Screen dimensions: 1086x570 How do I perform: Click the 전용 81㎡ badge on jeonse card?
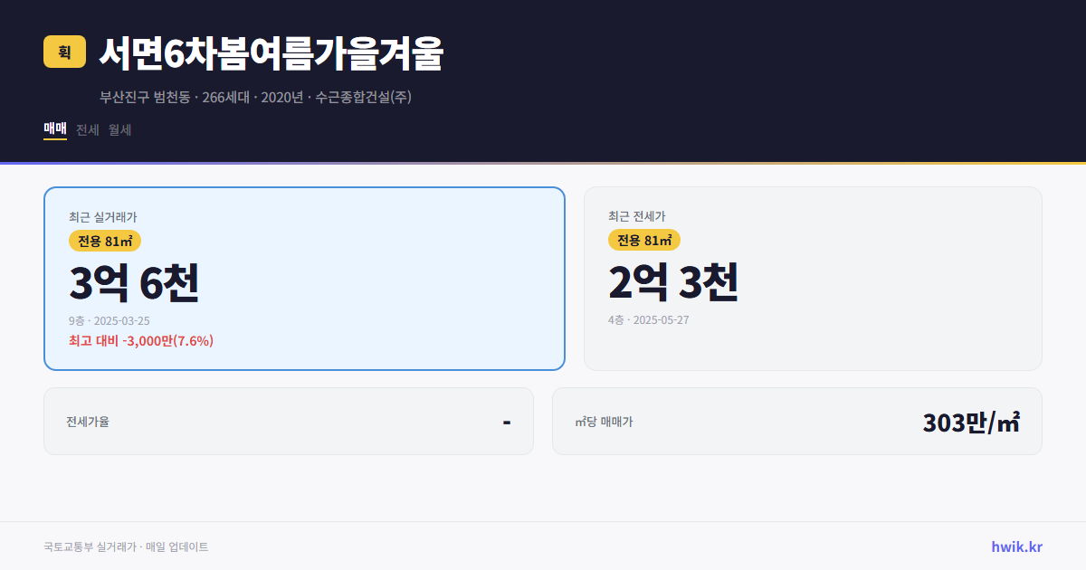pyautogui.click(x=644, y=240)
